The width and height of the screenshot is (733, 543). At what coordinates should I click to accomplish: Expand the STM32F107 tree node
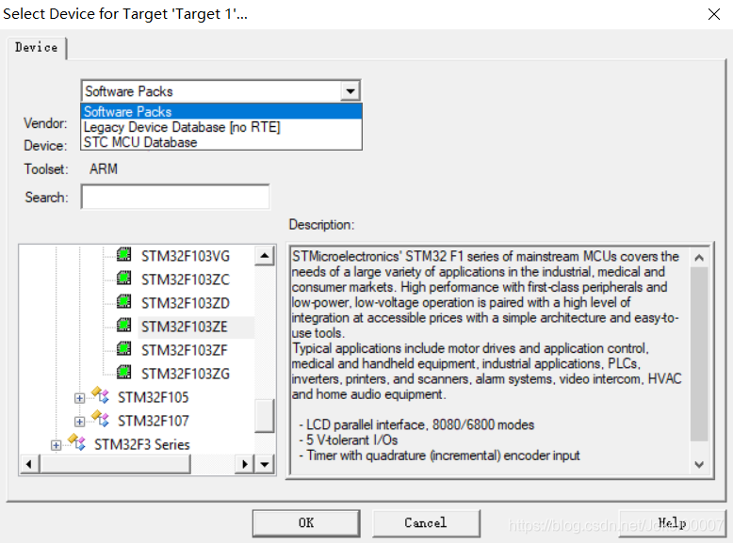[79, 422]
